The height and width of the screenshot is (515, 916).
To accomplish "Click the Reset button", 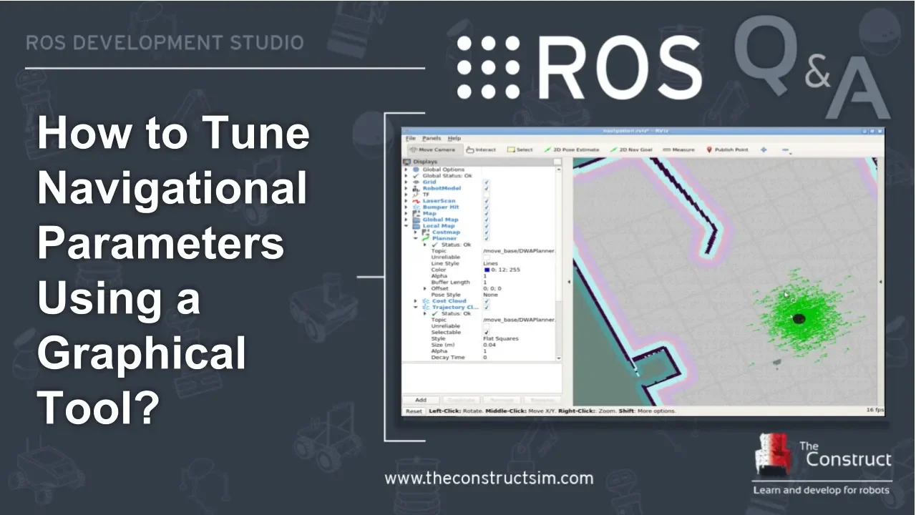I will (414, 411).
